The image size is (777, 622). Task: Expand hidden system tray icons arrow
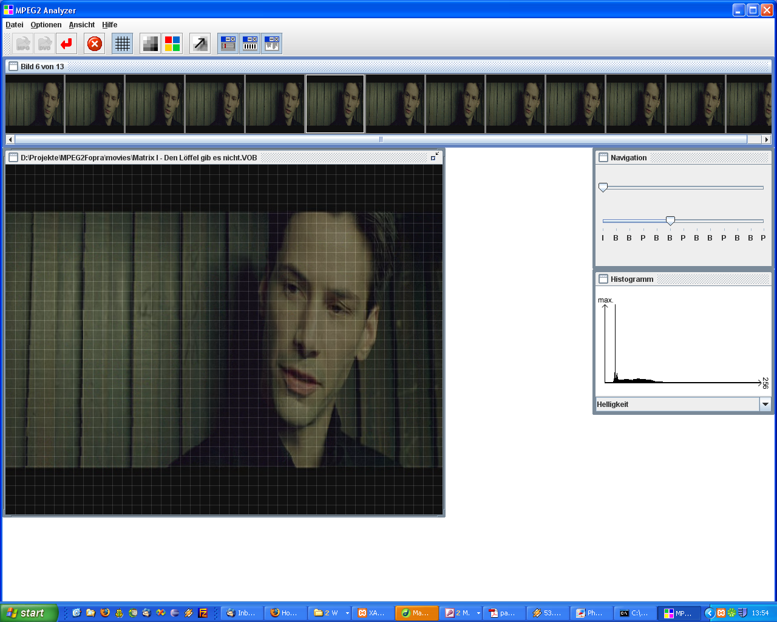click(x=709, y=613)
